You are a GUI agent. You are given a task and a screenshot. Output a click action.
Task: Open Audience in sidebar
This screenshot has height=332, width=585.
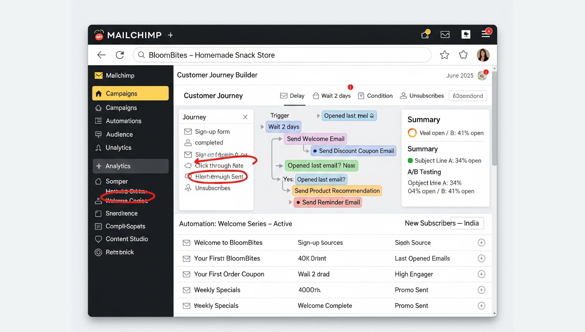pyautogui.click(x=119, y=135)
